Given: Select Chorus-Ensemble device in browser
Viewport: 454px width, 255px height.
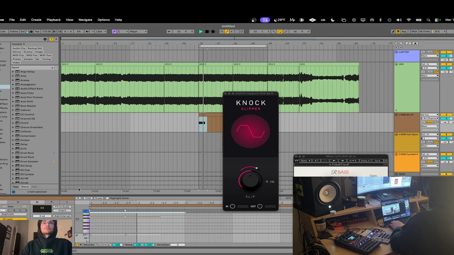Looking at the screenshot, I should pos(31,127).
